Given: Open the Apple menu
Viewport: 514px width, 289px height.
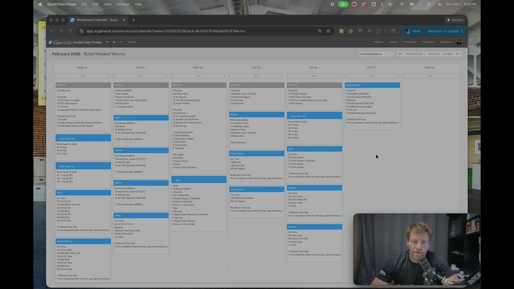Looking at the screenshot, I should click(x=40, y=4).
